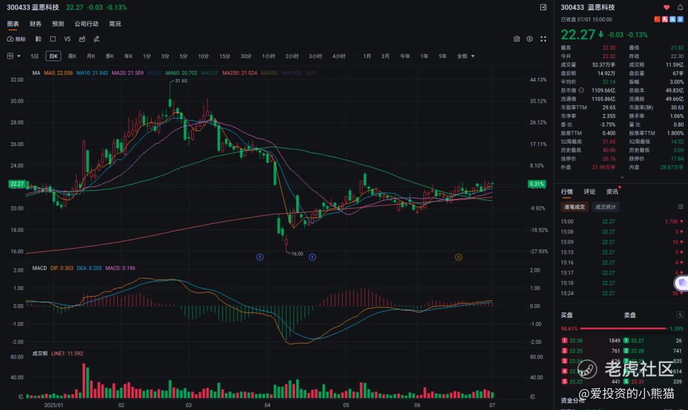Screen dimensions: 688x410
Task: Enter fullscreen chart mode
Action: point(543,39)
